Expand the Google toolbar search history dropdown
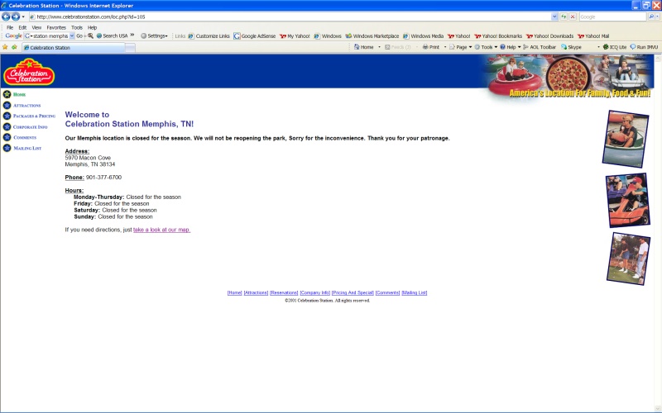The height and width of the screenshot is (413, 662). (x=72, y=36)
